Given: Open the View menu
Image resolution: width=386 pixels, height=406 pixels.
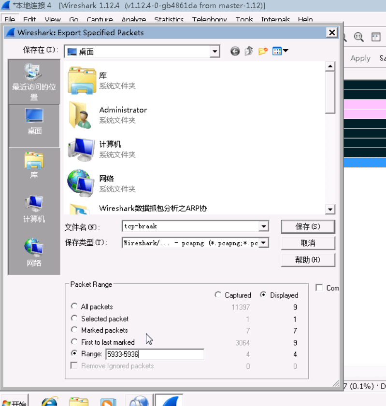Looking at the screenshot, I should click(x=53, y=20).
